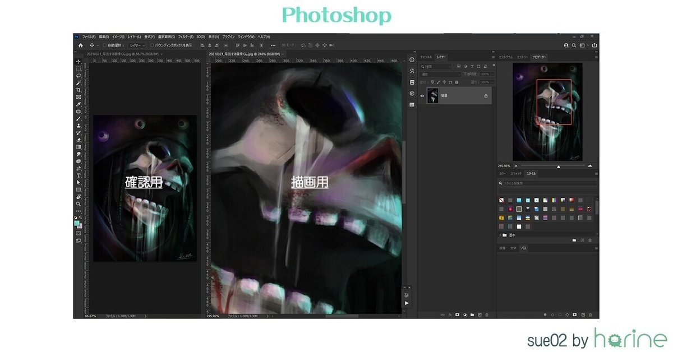Click the Home icon in options bar
The height and width of the screenshot is (352, 673).
click(81, 45)
